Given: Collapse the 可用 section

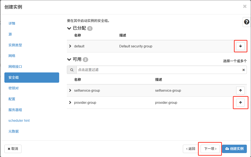Looking at the screenshot, I should coord(69,59).
